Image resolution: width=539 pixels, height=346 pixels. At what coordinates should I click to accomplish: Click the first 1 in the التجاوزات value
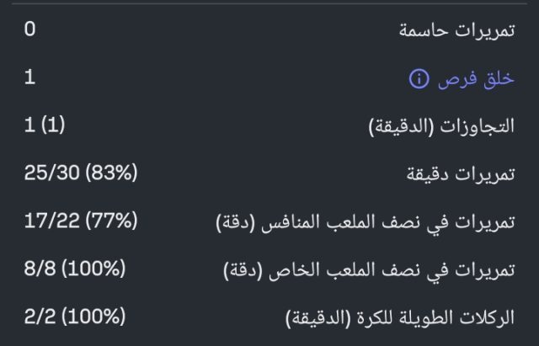tap(29, 126)
